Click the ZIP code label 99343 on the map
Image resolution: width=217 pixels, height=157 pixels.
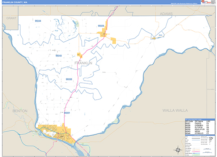[59, 56]
